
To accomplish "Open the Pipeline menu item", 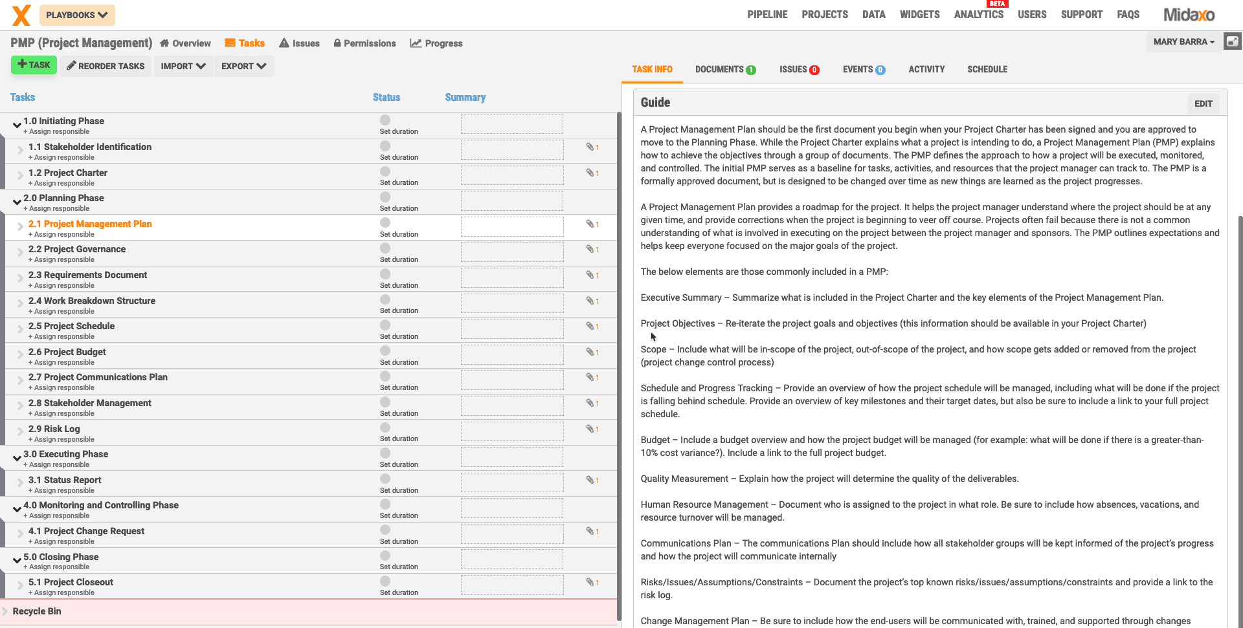I will click(767, 14).
